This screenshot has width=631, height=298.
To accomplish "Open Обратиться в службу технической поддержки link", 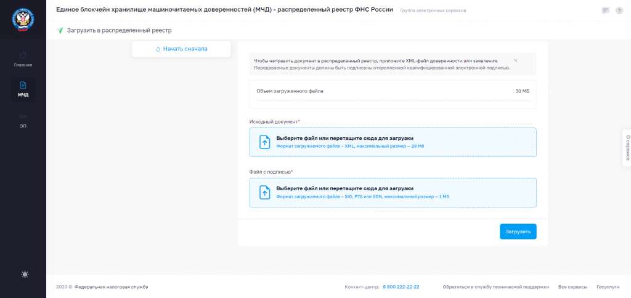I will (x=495, y=287).
